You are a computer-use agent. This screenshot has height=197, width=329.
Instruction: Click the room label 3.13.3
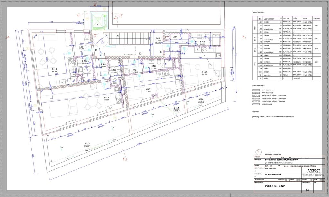coord(148,90)
